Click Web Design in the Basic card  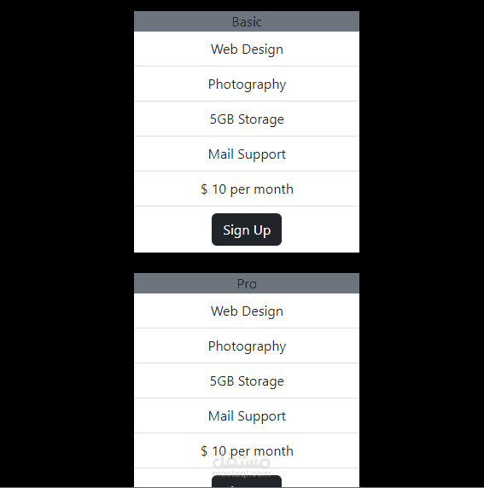pos(247,49)
